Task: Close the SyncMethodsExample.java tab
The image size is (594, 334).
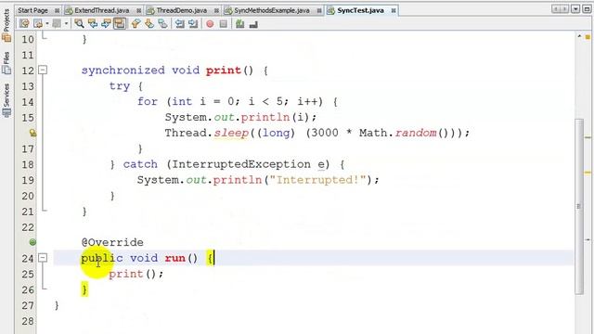Action: pos(319,10)
